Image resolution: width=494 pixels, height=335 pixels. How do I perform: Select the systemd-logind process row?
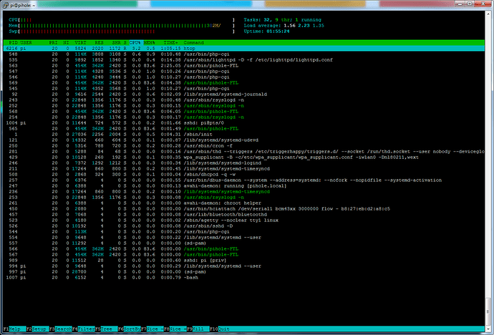(x=244, y=163)
